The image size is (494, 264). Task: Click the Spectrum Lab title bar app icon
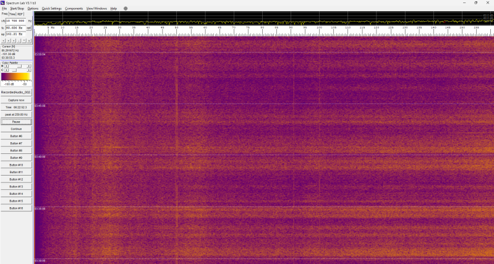2,2
